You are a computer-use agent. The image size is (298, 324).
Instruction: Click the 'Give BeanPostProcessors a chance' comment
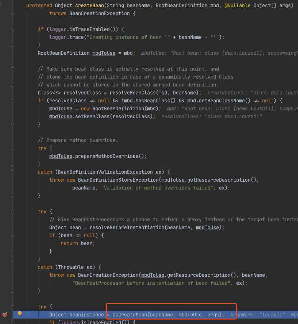coord(174,219)
